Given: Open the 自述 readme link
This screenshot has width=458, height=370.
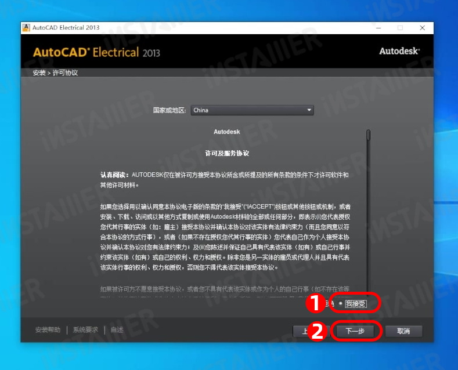Looking at the screenshot, I should pos(117,330).
